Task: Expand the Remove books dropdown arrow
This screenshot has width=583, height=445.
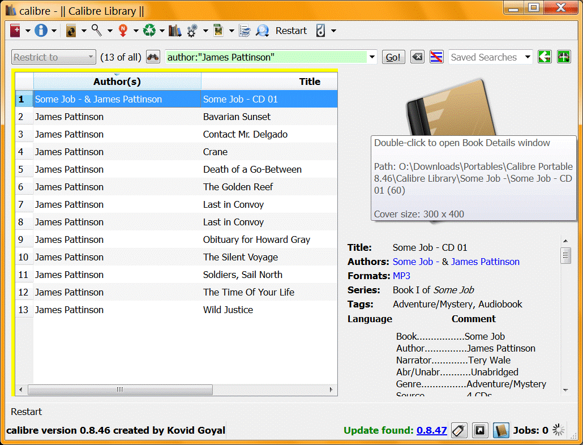Action: pyautogui.click(x=162, y=31)
